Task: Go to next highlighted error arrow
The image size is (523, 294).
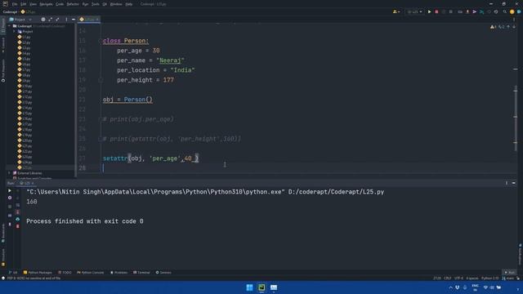Action: [x=514, y=27]
